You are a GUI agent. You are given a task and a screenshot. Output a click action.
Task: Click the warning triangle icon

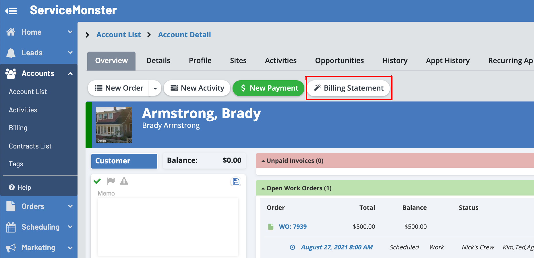(x=124, y=181)
